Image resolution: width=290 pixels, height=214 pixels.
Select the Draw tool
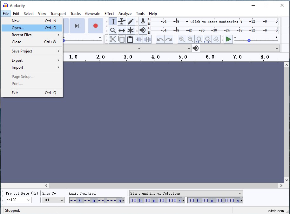tap(131, 21)
